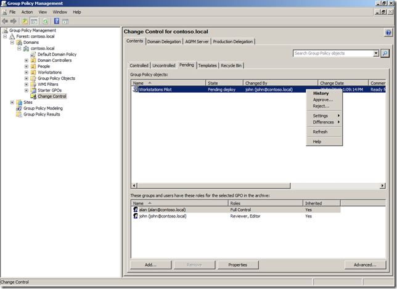Click the search magnifier button
Viewport: 397px width, 289px height.
click(385, 54)
